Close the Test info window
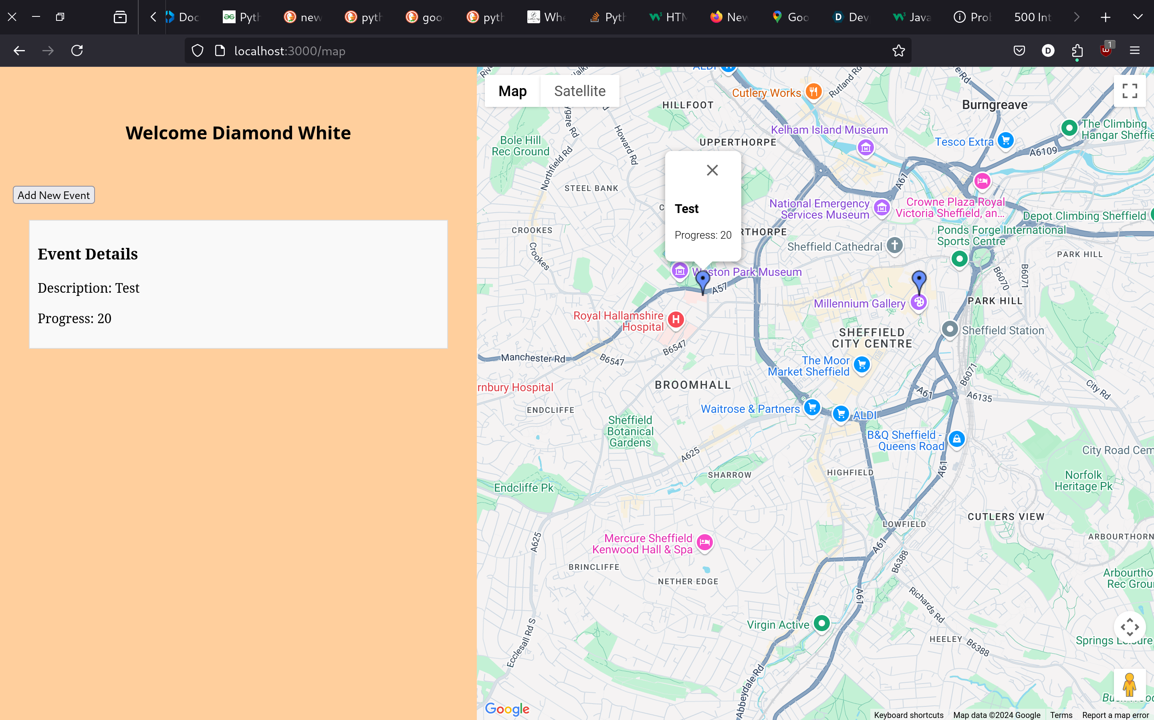1154x720 pixels. coord(712,170)
